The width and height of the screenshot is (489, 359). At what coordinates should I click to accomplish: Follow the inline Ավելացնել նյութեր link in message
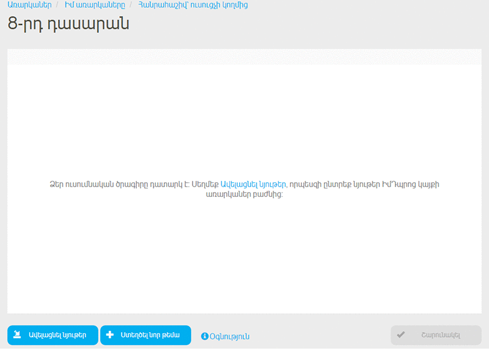pyautogui.click(x=253, y=184)
